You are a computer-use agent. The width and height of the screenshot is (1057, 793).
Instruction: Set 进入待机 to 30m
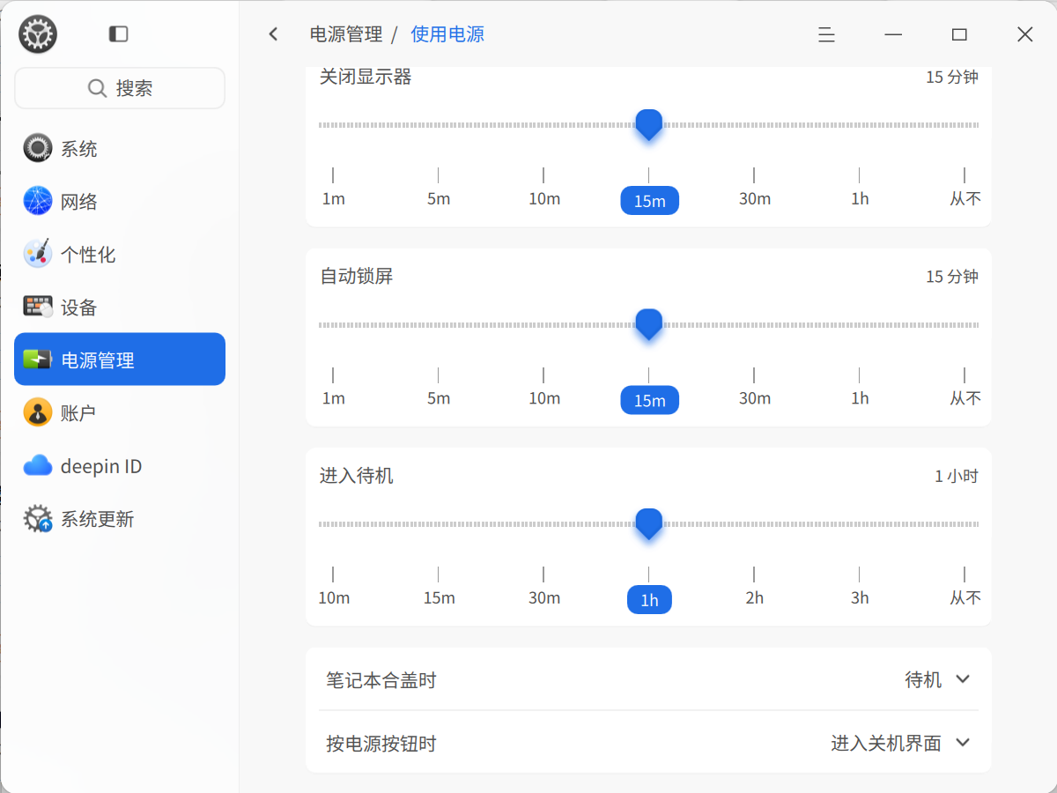point(544,597)
